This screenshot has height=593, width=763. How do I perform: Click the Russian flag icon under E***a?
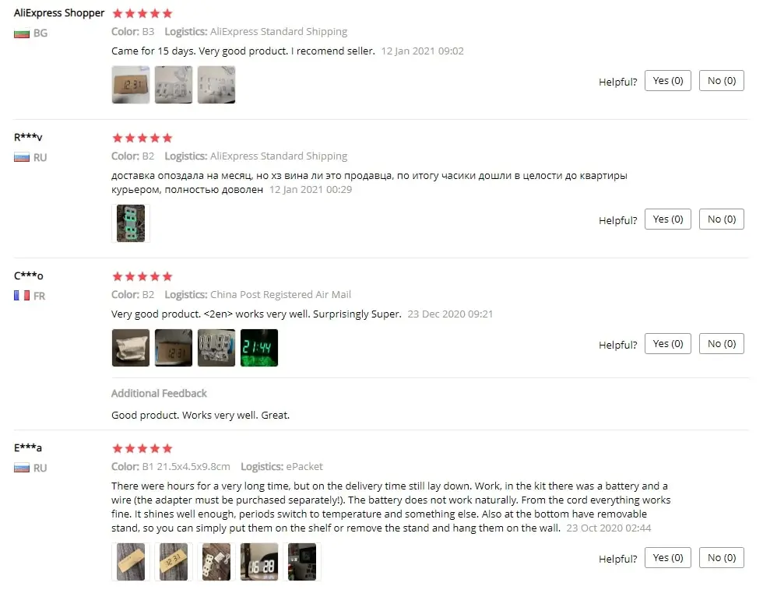22,468
